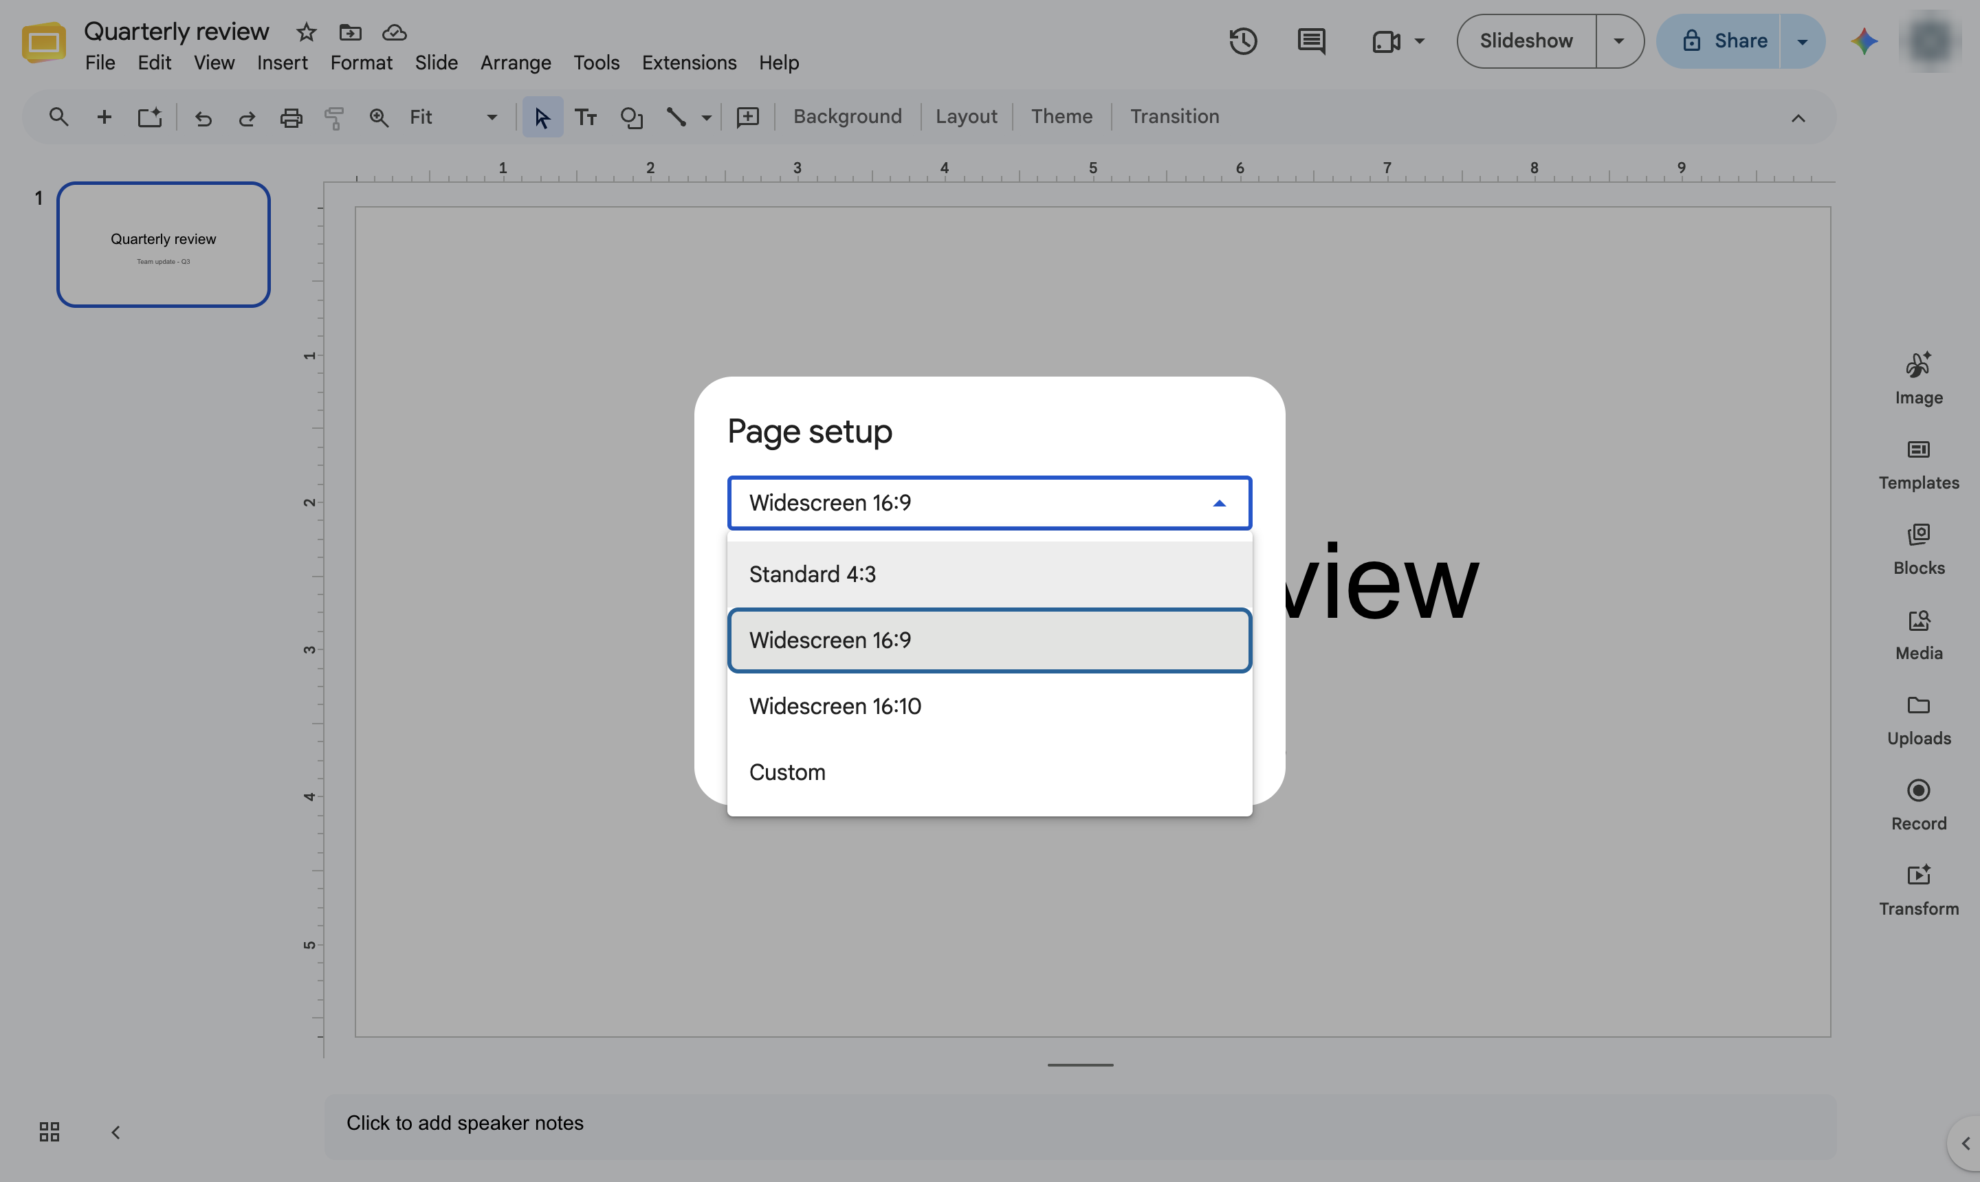Click the search menus magnifier icon
Image resolution: width=1980 pixels, height=1182 pixels.
pyautogui.click(x=58, y=117)
